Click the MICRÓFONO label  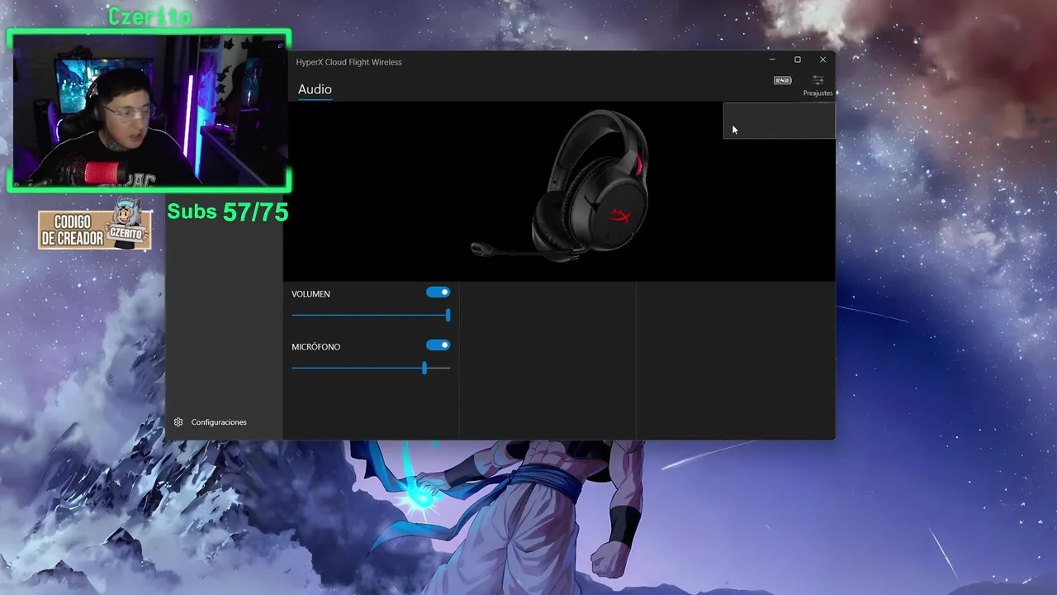click(x=315, y=347)
